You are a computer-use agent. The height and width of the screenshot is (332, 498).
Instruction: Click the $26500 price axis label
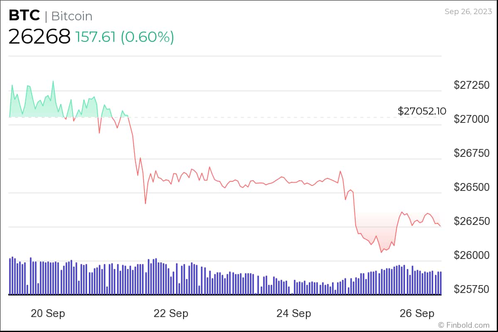471,187
